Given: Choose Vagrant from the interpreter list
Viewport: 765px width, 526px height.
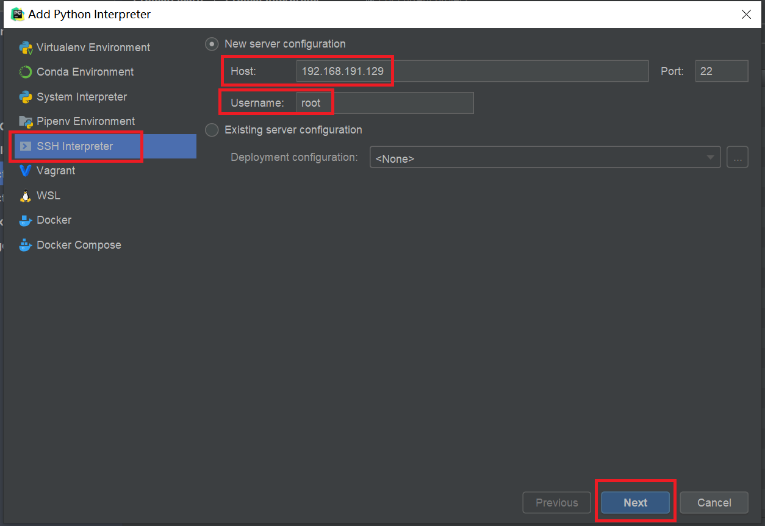Looking at the screenshot, I should pyautogui.click(x=56, y=171).
